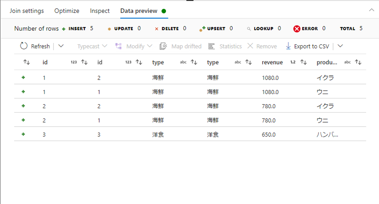This screenshot has height=204, width=379.
Task: Sort the product column arrows
Action: 358,62
